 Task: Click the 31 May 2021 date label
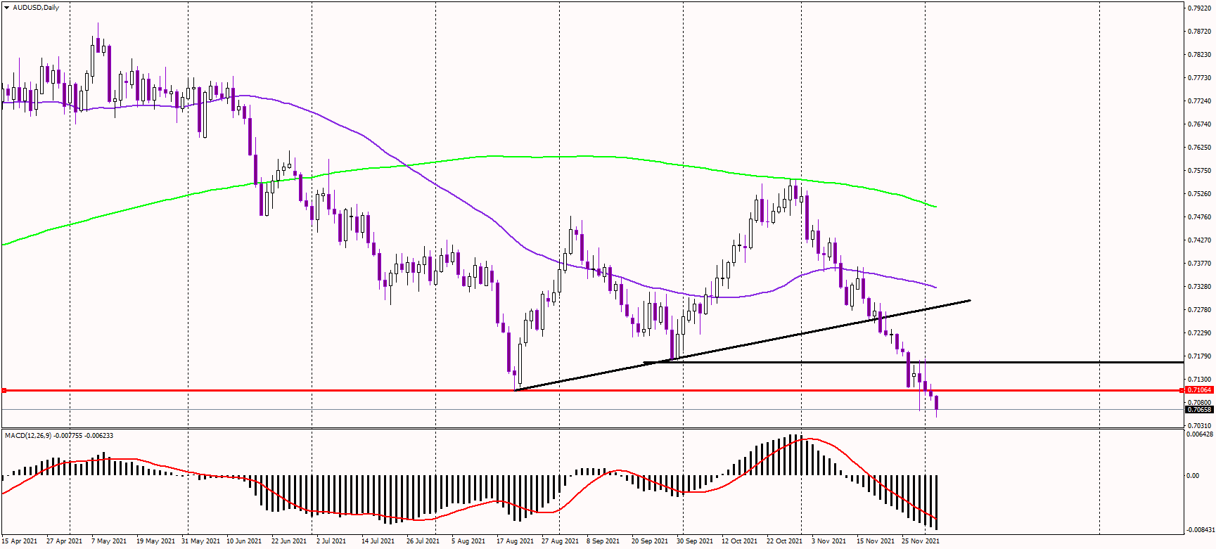pyautogui.click(x=200, y=541)
